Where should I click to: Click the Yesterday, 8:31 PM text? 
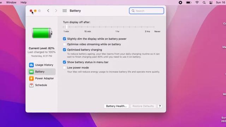point(42,56)
